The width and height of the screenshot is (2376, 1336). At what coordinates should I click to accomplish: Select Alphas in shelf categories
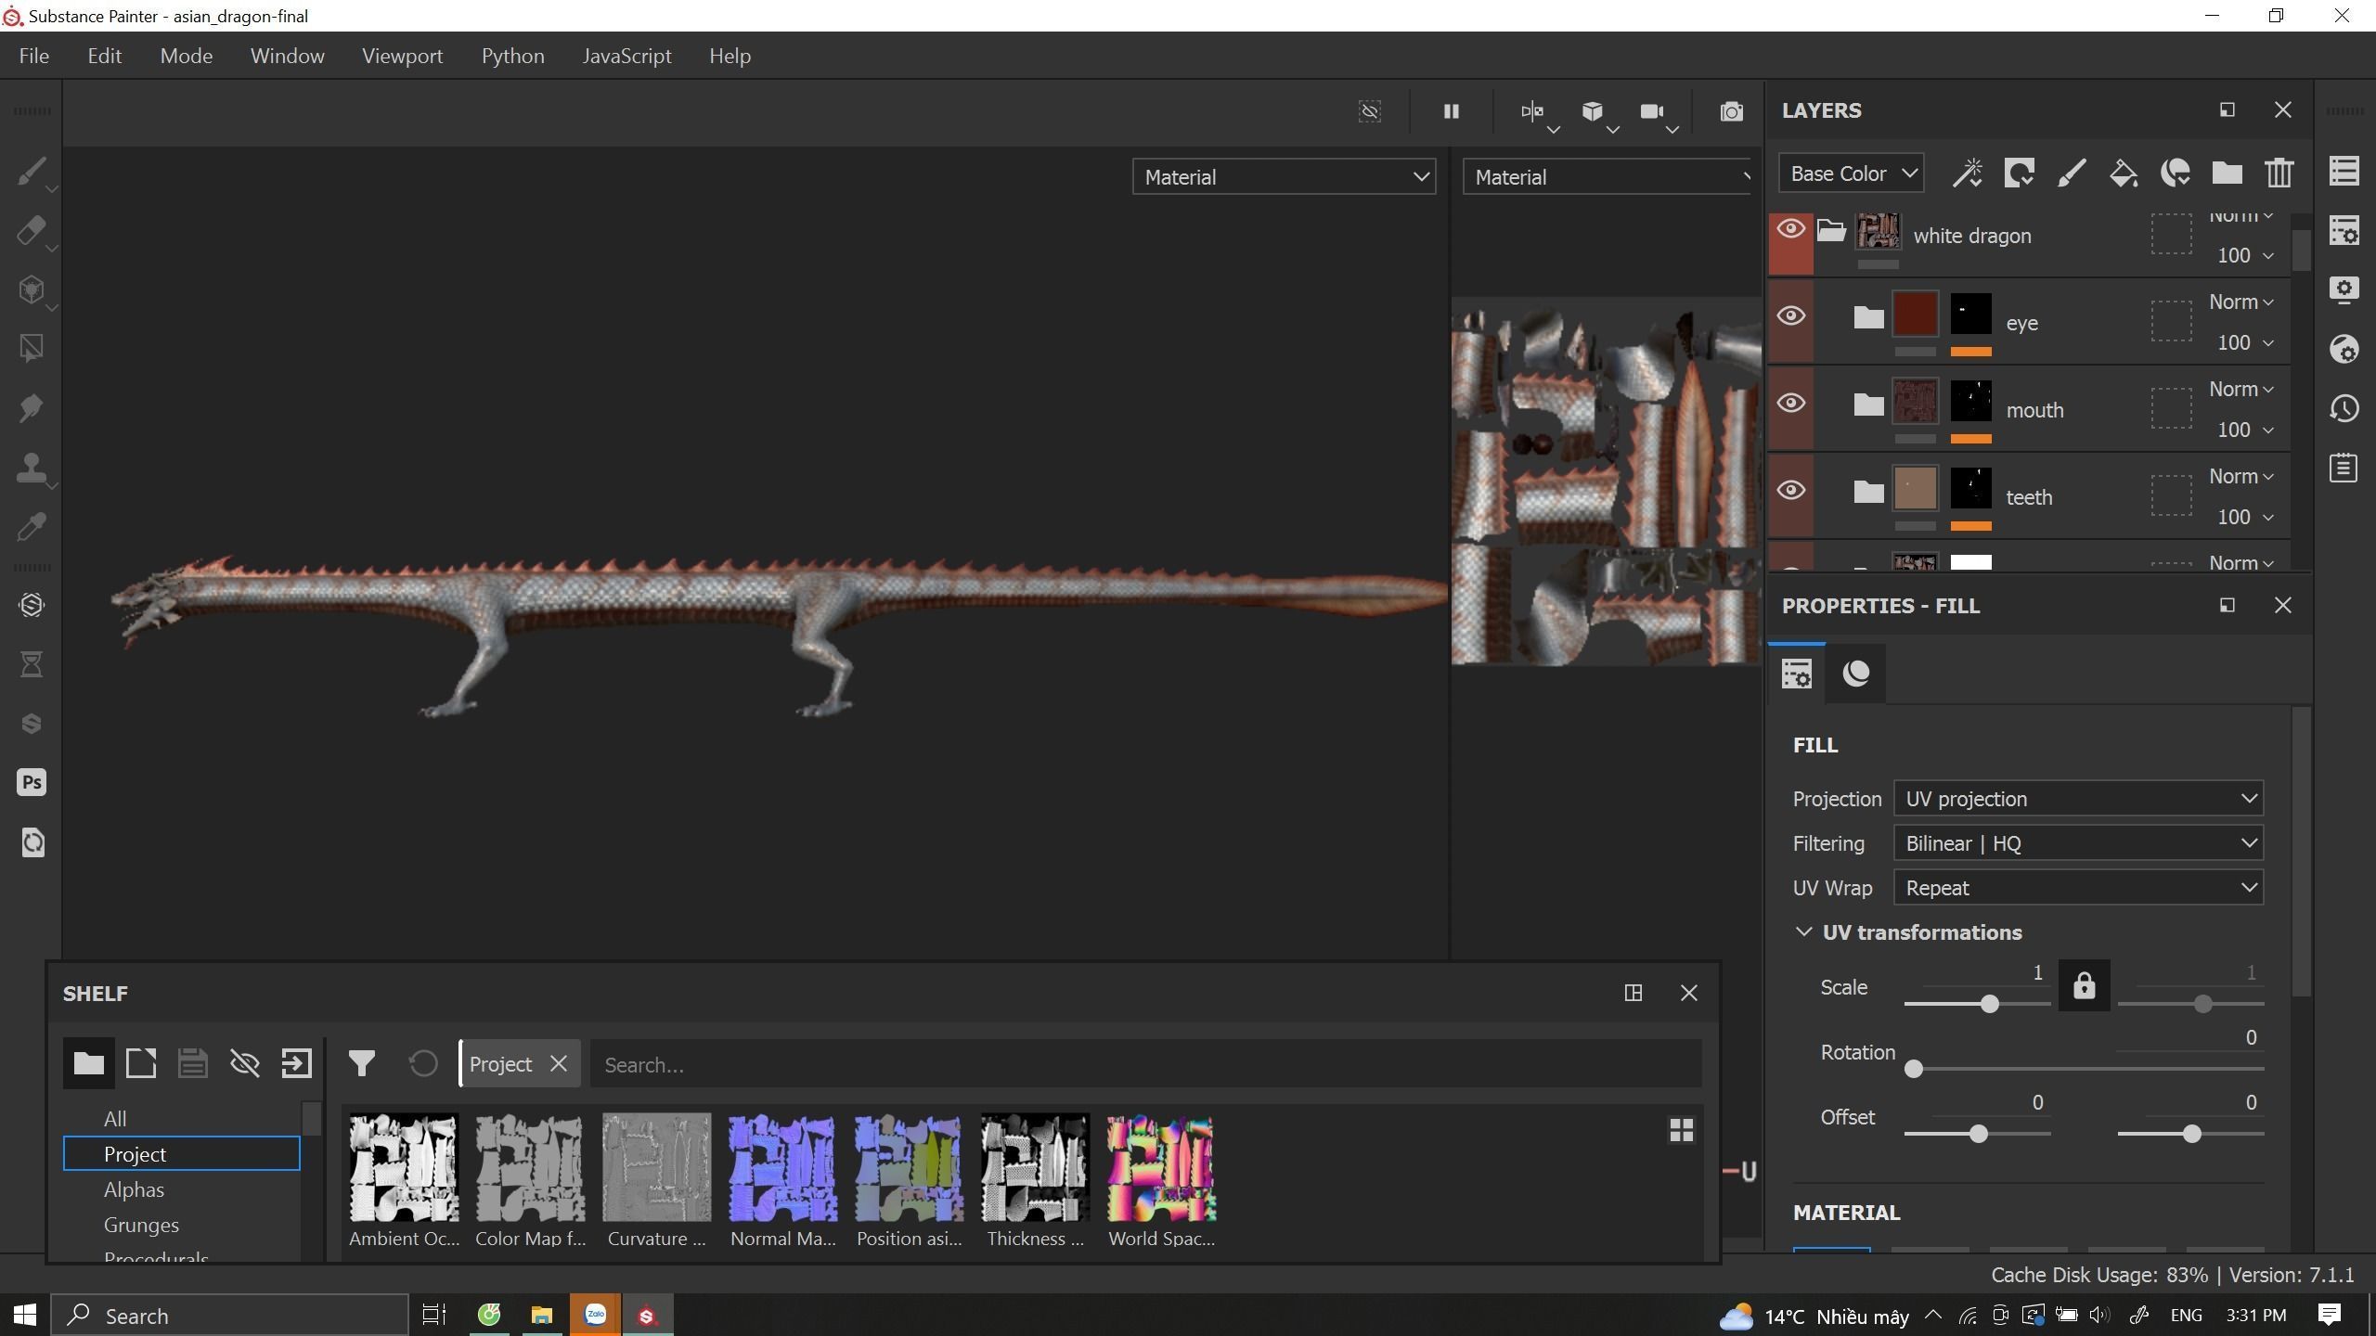135,1189
